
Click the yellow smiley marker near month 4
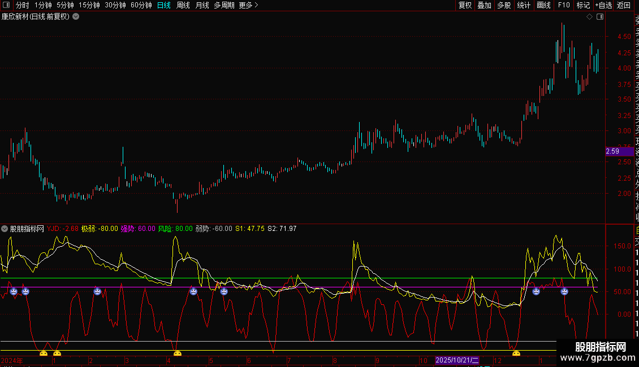pyautogui.click(x=178, y=354)
